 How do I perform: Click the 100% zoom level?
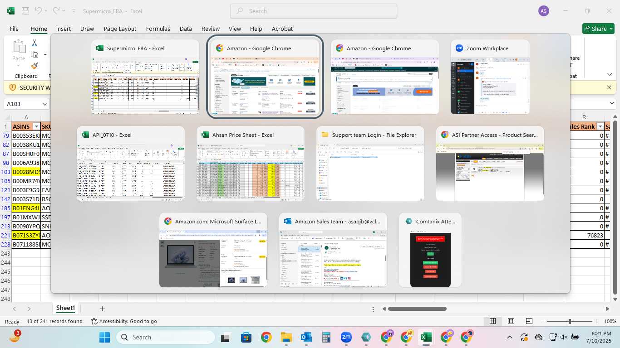click(x=610, y=321)
